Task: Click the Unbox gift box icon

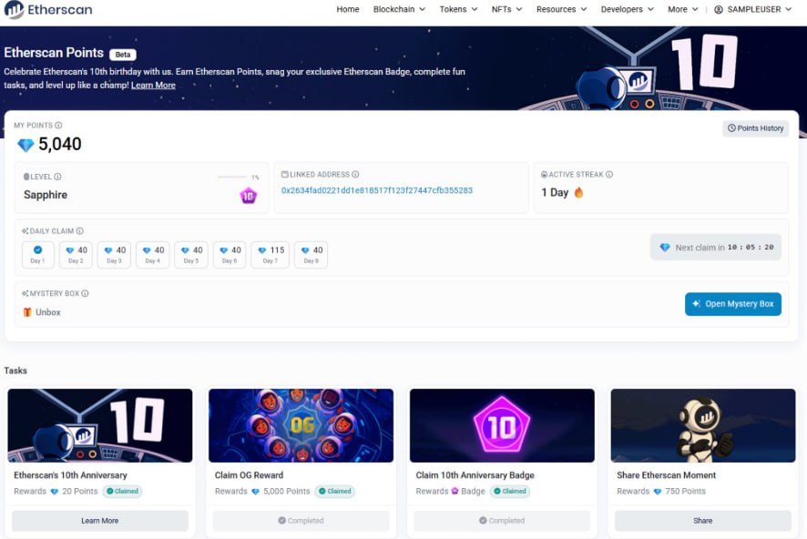Action: 27,312
